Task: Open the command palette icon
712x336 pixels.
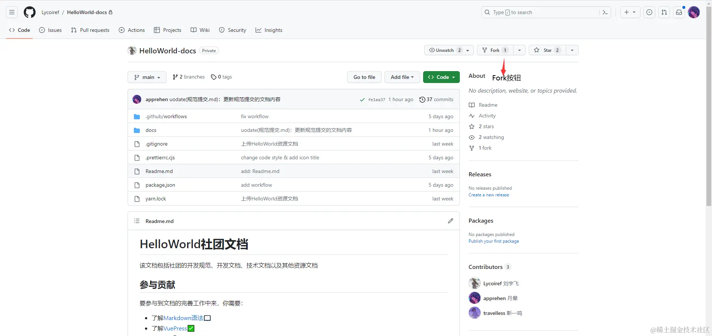Action: click(x=605, y=12)
